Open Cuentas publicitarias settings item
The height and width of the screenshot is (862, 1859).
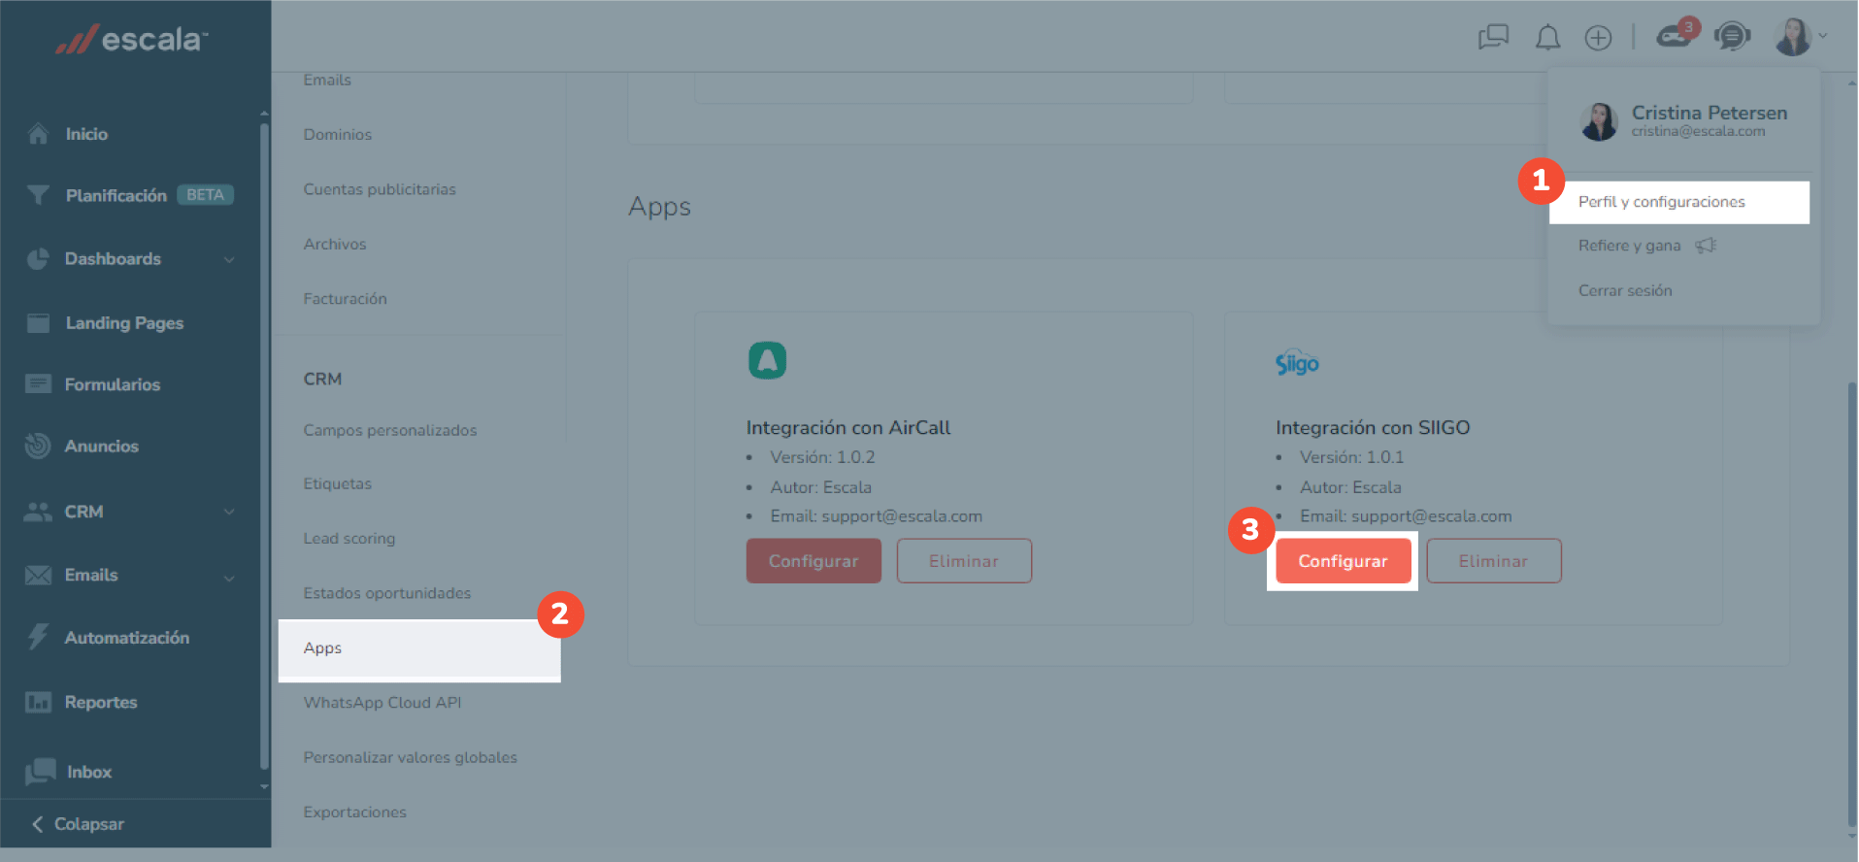380,189
